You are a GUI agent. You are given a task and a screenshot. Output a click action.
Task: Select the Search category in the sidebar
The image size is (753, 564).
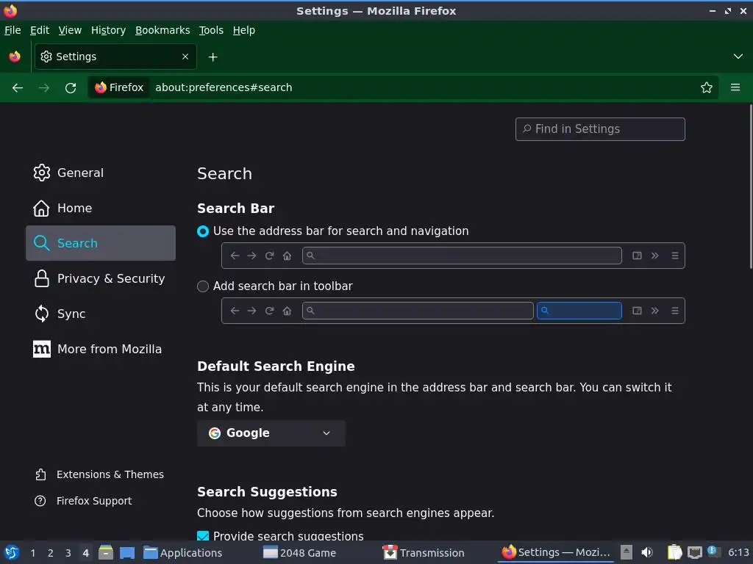point(101,243)
